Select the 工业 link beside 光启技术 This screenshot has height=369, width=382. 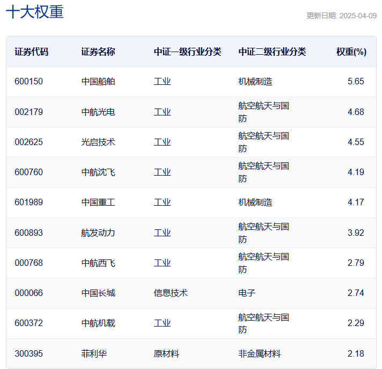pos(162,142)
